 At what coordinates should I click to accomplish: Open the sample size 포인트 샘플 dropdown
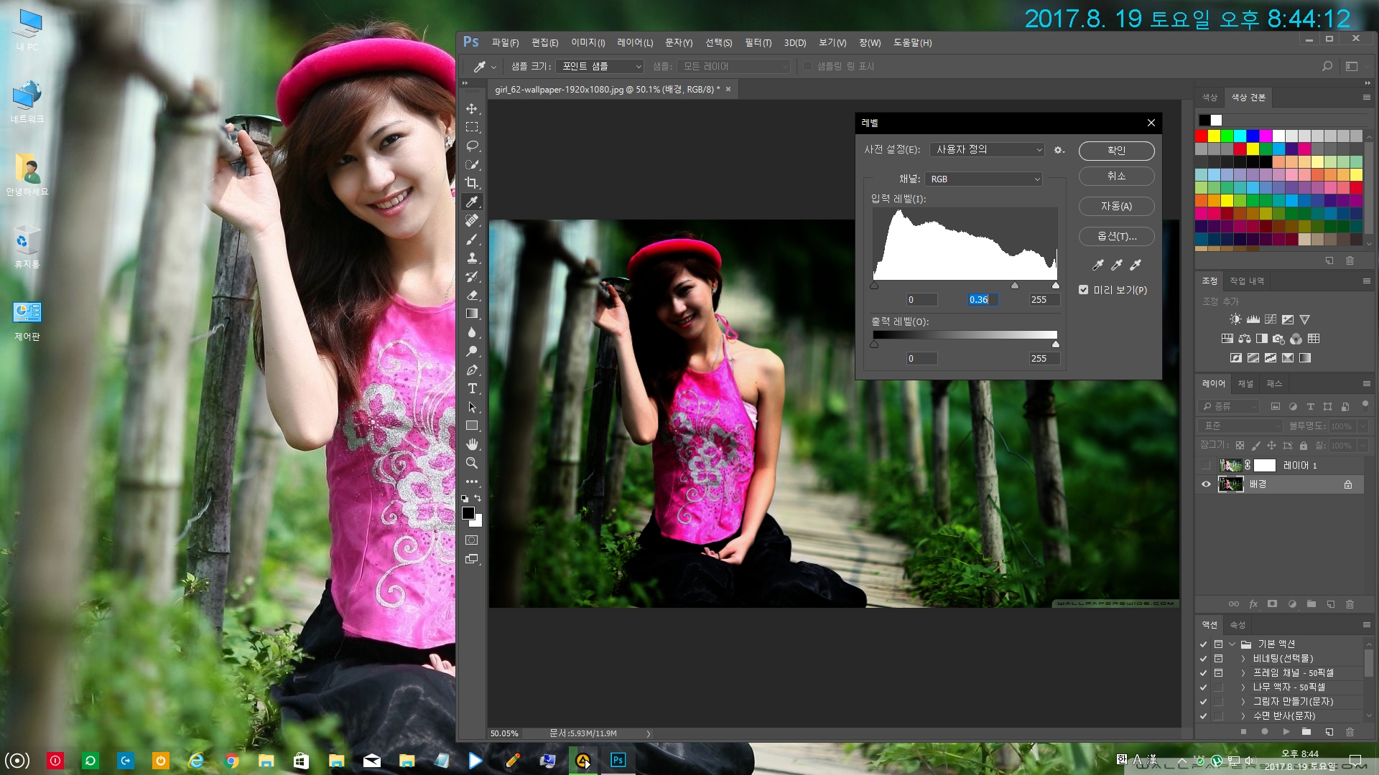coord(600,66)
